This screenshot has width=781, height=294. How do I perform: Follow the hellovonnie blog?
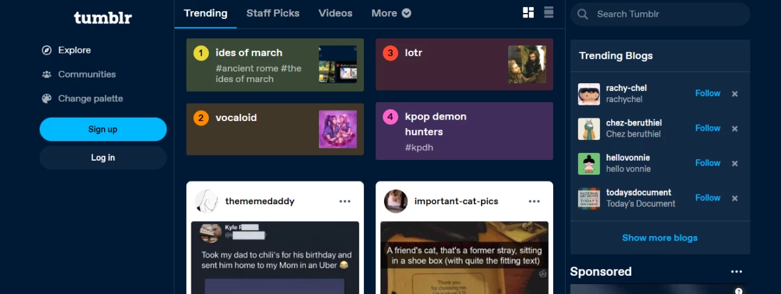[707, 163]
